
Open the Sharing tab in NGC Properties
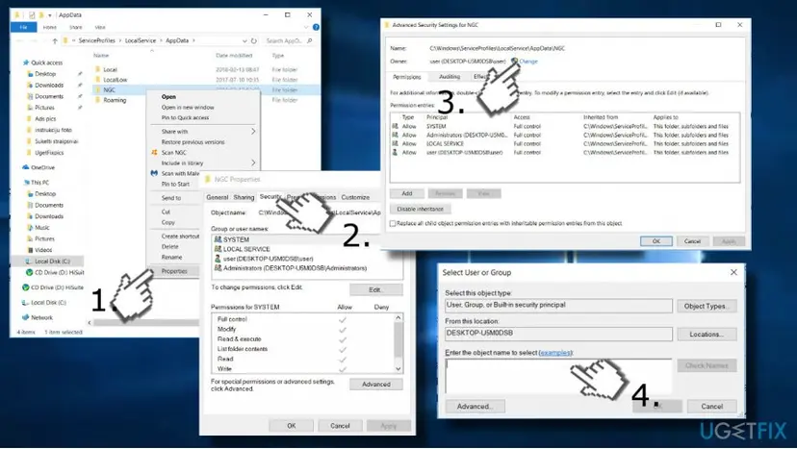244,197
